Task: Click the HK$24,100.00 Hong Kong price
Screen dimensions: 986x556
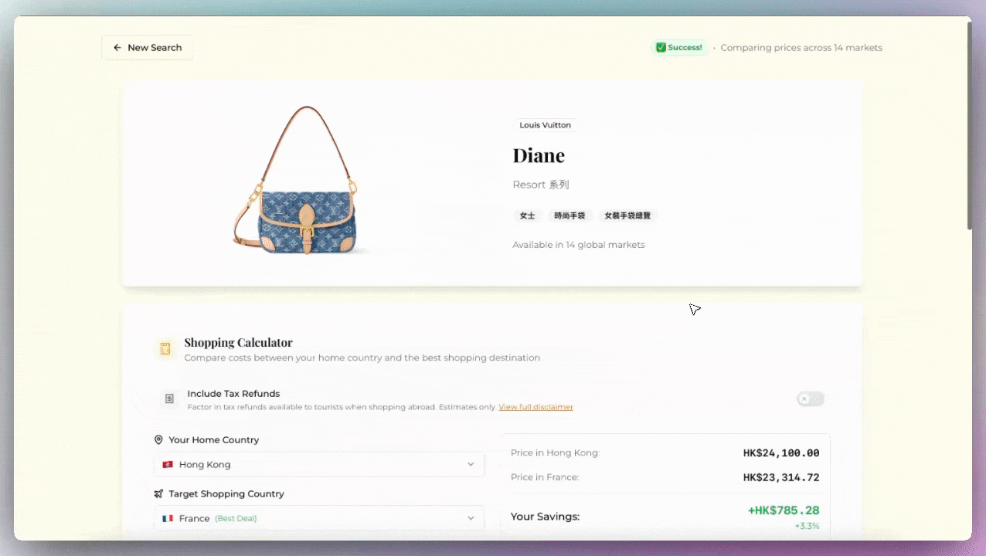Action: coord(781,453)
